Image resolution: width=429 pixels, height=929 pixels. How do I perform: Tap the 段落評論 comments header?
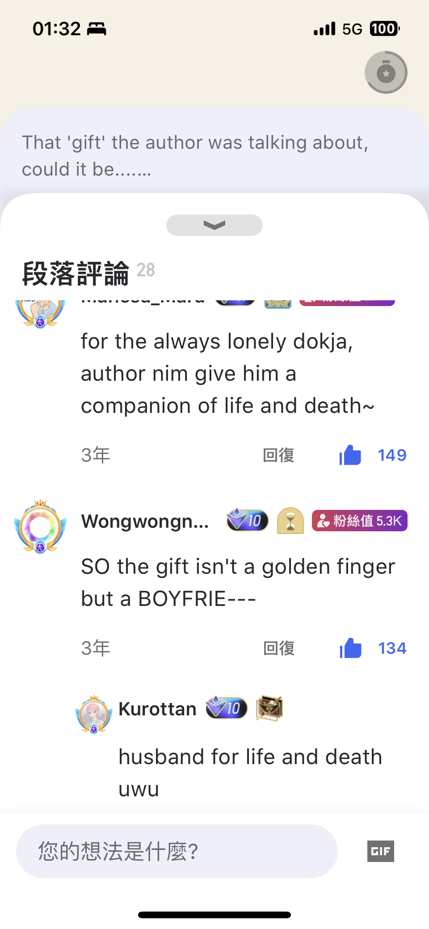tap(76, 273)
